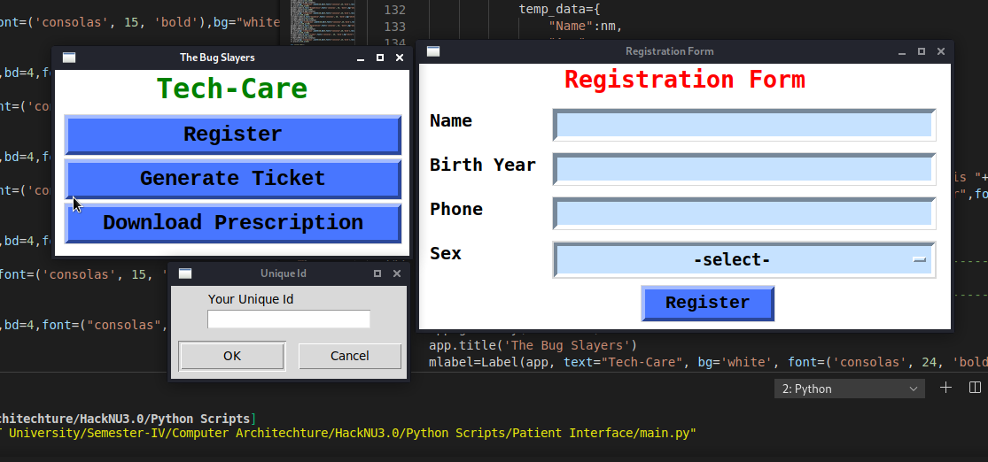This screenshot has height=462, width=988.
Task: Click the editor minimap code overview
Action: tap(322, 22)
